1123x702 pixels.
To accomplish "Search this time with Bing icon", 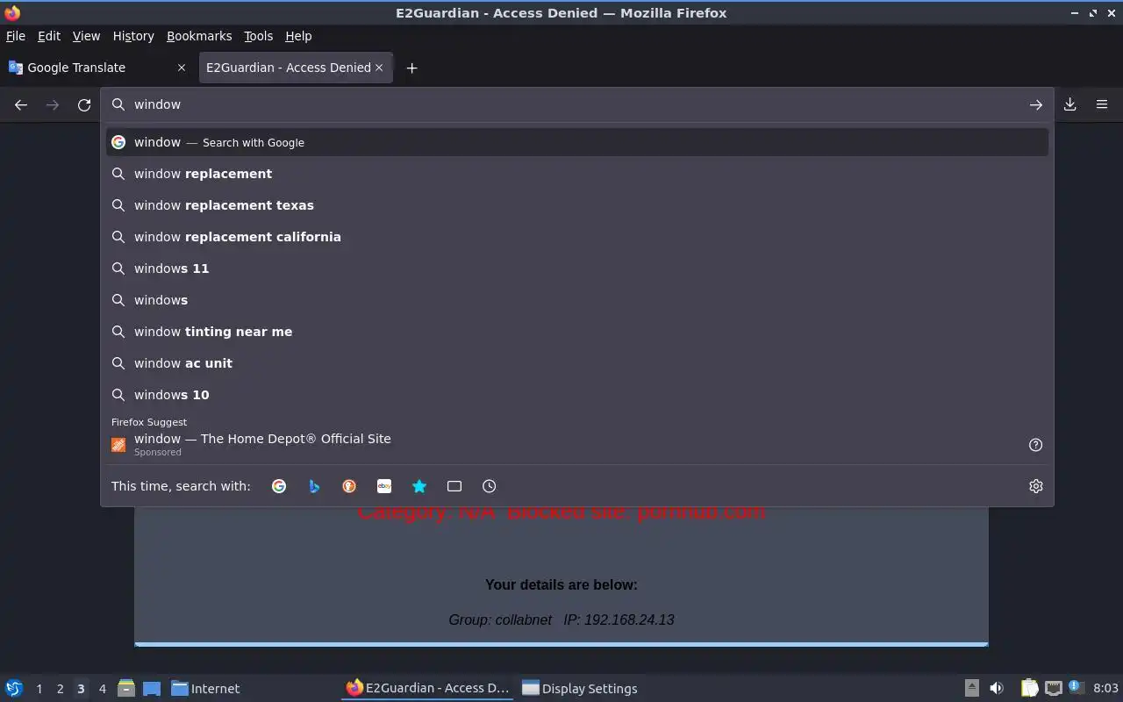I will pos(314,486).
